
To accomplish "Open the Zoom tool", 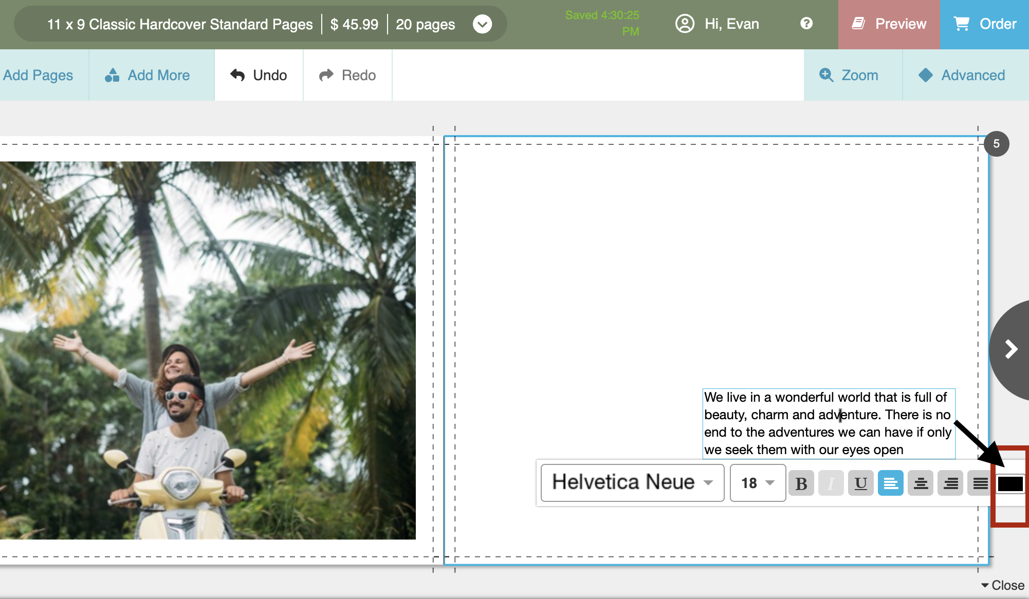I will pos(849,75).
